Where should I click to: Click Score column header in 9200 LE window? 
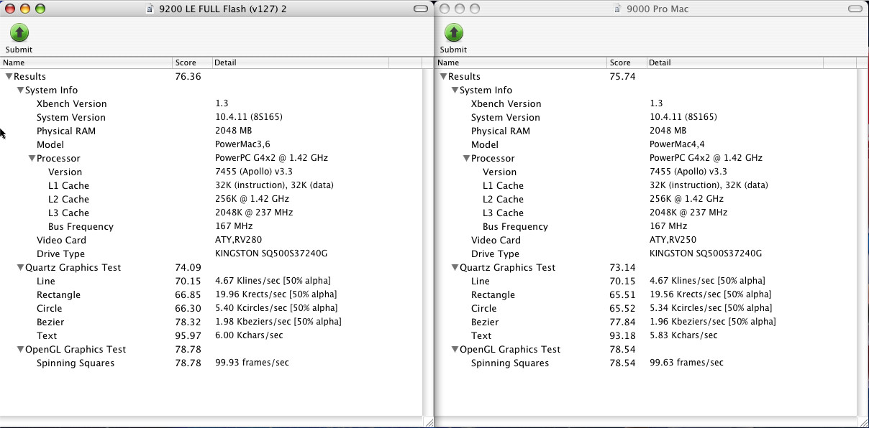193,62
